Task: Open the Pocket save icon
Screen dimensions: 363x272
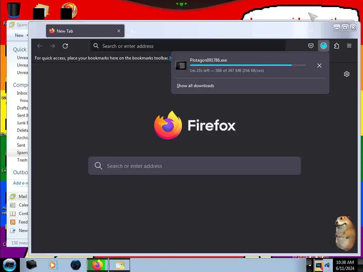Action: click(311, 46)
